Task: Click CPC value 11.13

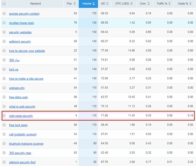Action: (131, 106)
